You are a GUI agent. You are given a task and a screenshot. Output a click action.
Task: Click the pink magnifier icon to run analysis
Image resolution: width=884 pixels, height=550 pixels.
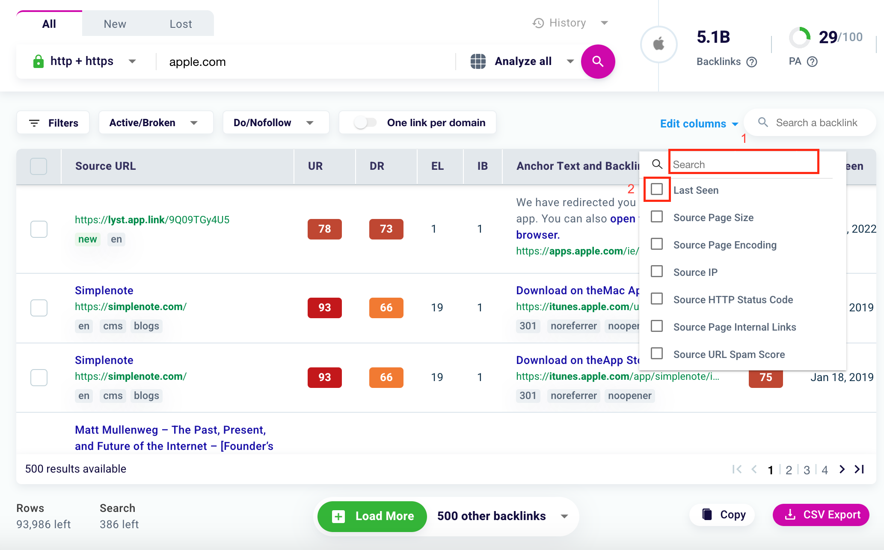pyautogui.click(x=598, y=61)
